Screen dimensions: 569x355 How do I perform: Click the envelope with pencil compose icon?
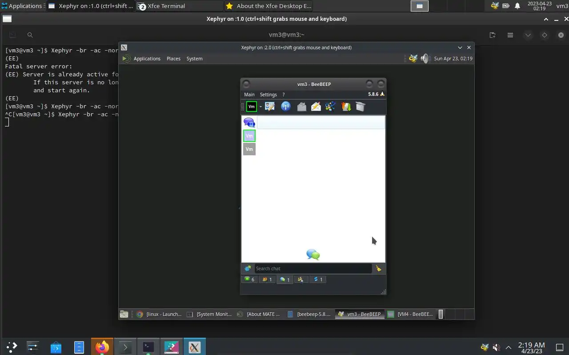316,106
